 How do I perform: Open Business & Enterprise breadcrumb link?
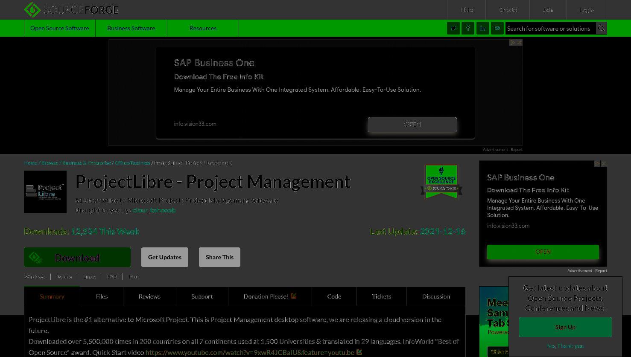point(87,163)
